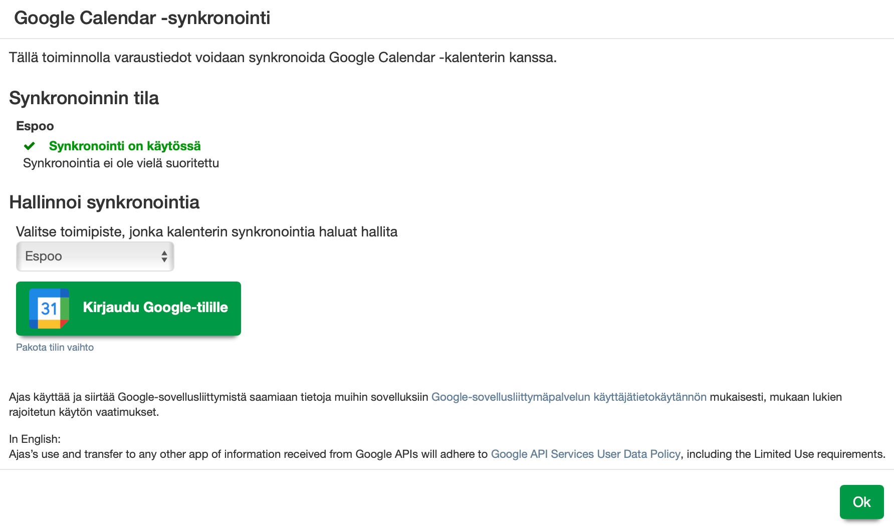Click the rajoitetun käytön vaatimukset text line
This screenshot has height=528, width=894.
[84, 412]
